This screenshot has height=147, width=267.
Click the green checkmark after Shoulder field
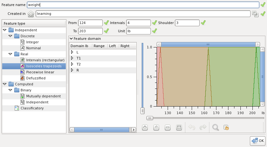[203, 23]
